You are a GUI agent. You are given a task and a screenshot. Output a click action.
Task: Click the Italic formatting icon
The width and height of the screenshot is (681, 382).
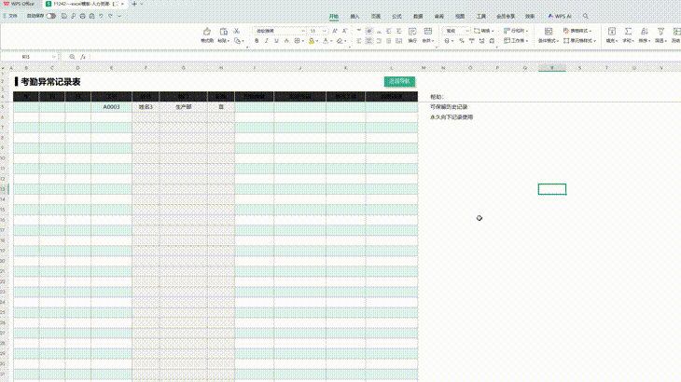tap(268, 41)
